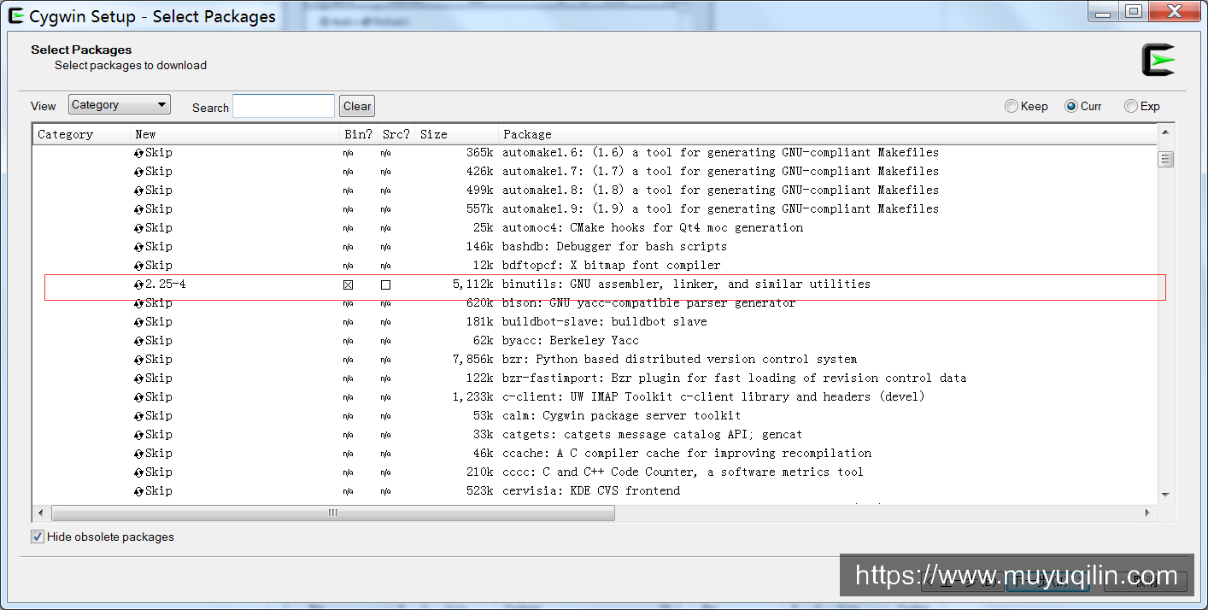Click the cycle icon for byacc row
This screenshot has height=610, width=1208.
139,341
